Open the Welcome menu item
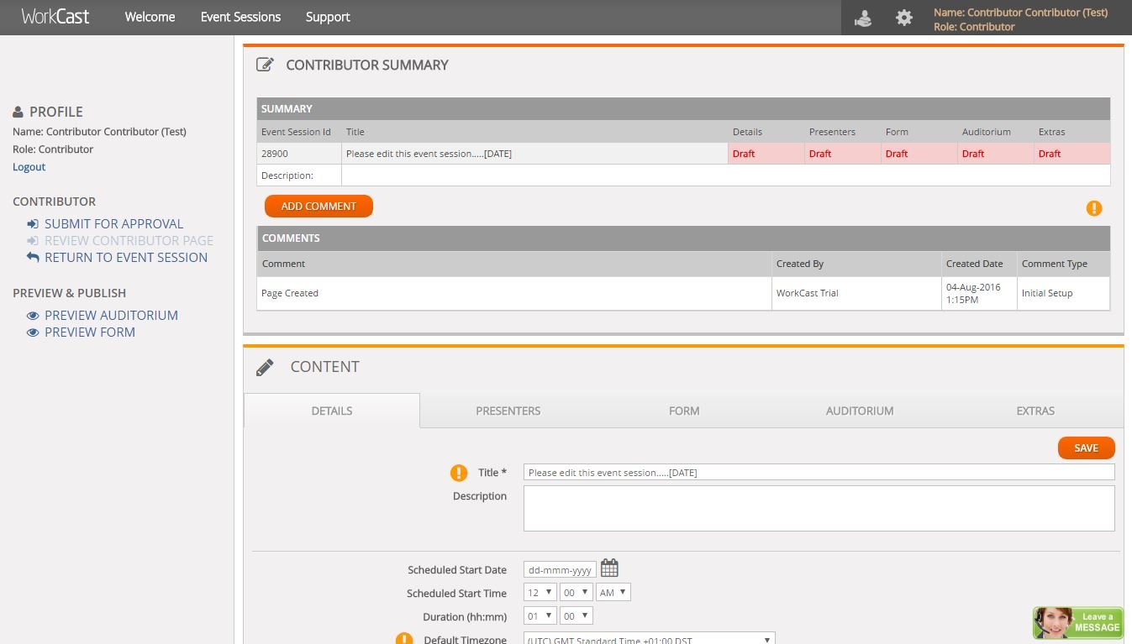The image size is (1132, 644). (x=150, y=17)
